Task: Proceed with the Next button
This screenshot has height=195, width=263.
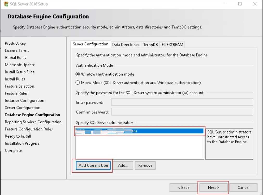Action: pos(213,188)
